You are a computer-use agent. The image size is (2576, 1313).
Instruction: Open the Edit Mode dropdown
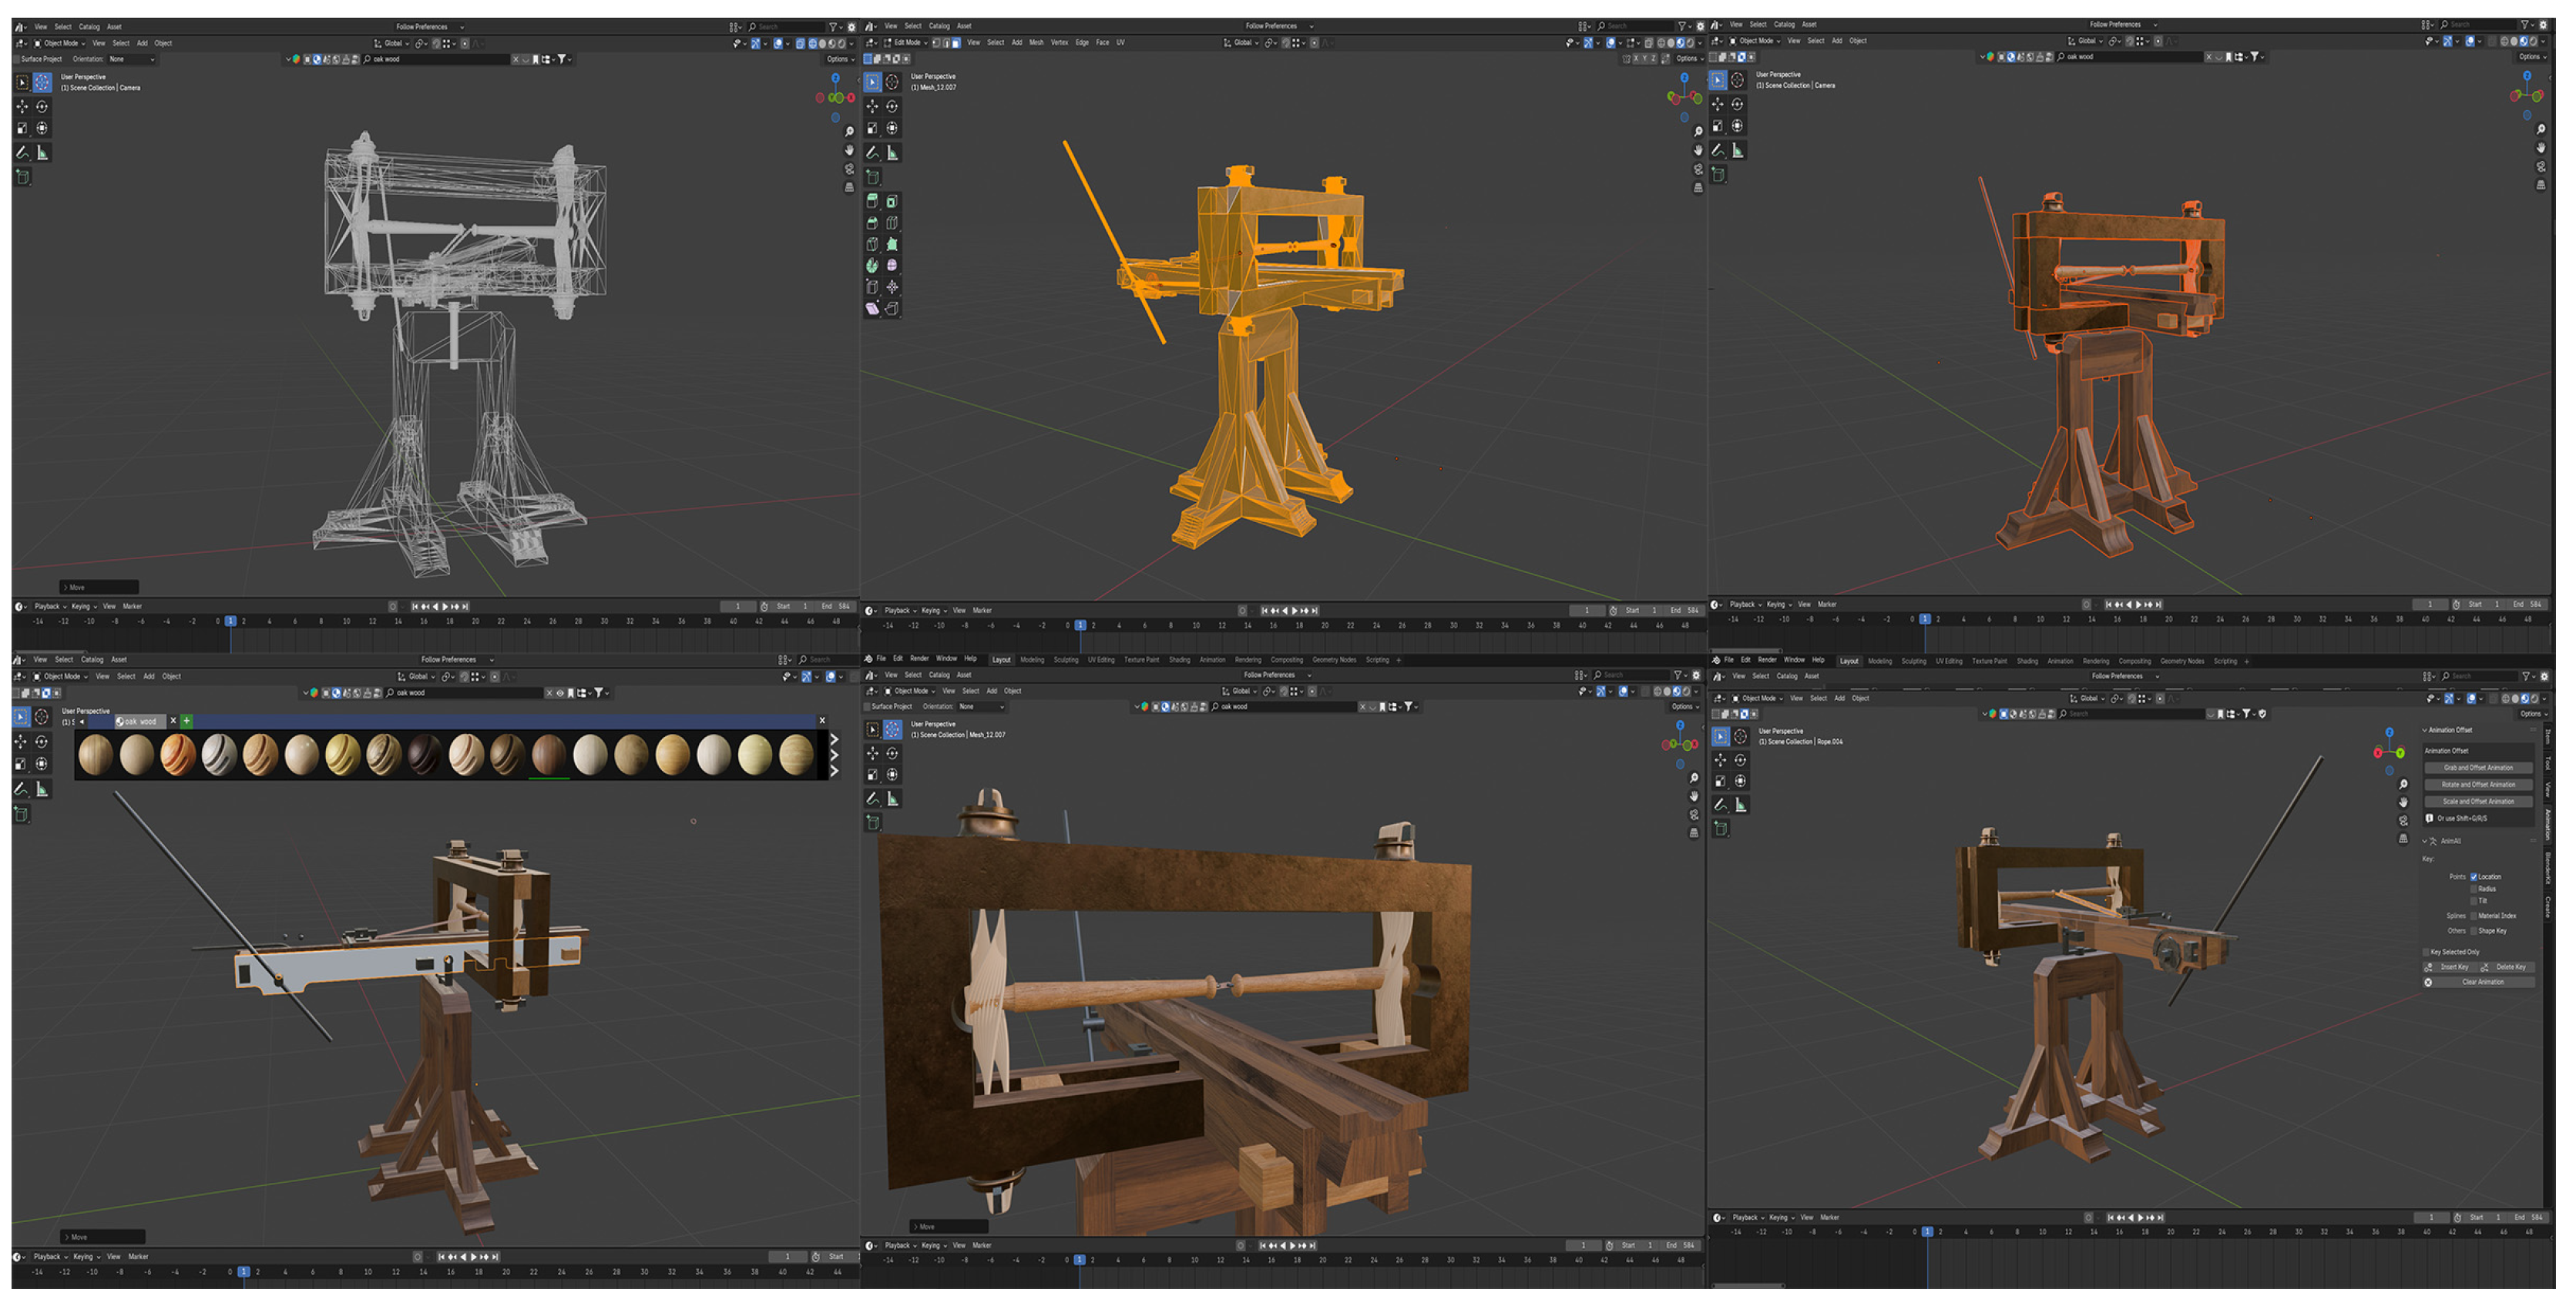click(x=906, y=43)
